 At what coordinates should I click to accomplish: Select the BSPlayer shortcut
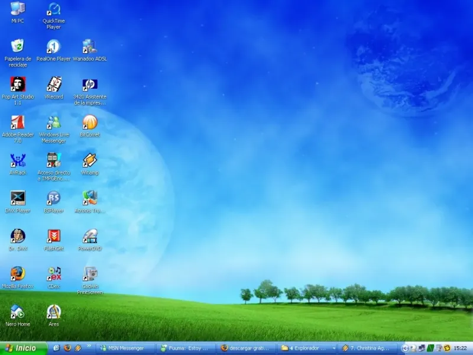tap(54, 202)
